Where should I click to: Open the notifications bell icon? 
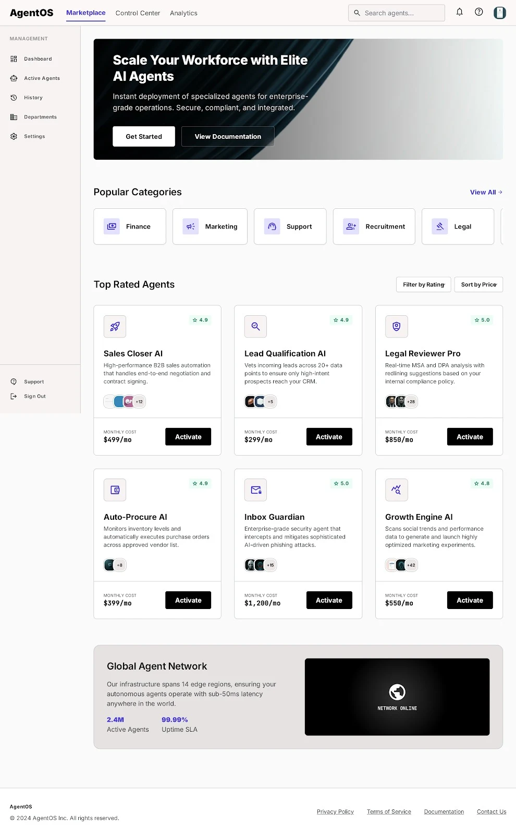459,12
